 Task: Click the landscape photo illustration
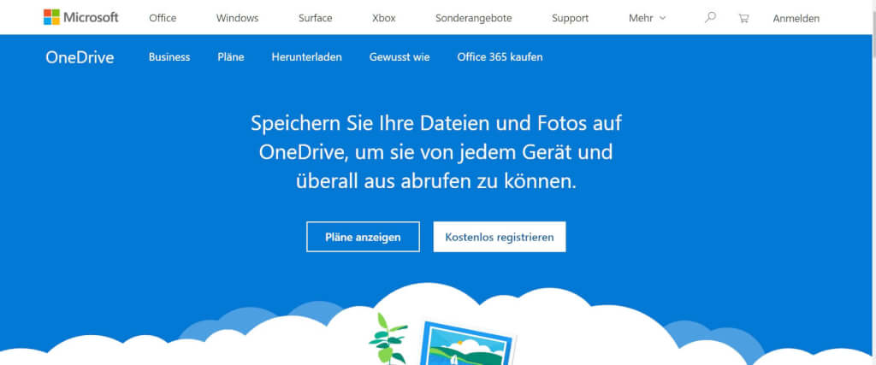pos(466,344)
